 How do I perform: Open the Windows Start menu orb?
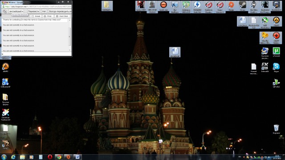tap(4, 157)
